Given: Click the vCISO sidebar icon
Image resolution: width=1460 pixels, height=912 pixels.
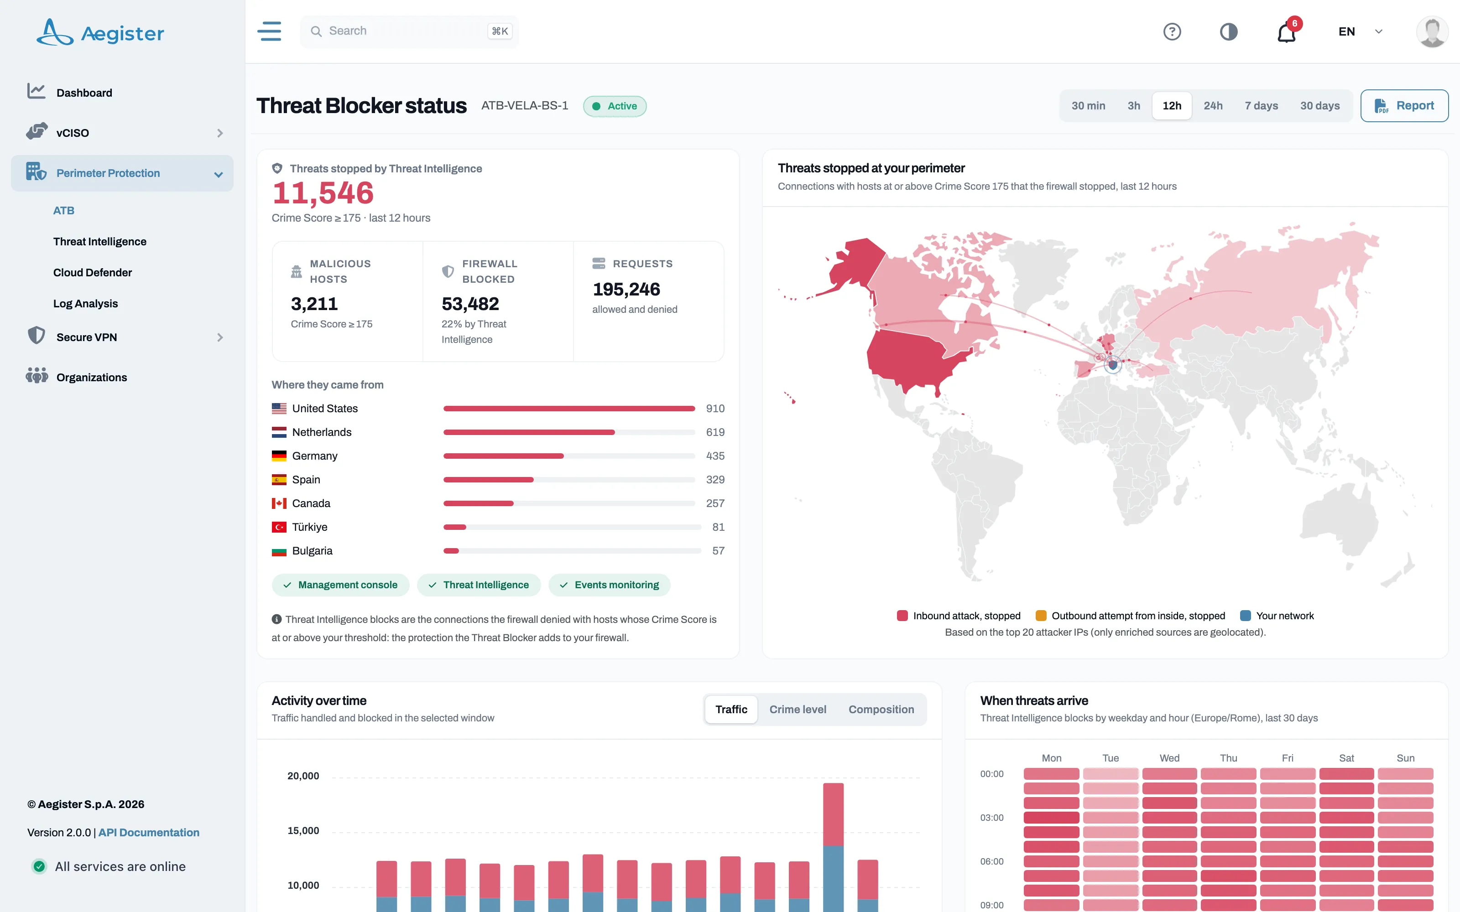Looking at the screenshot, I should click(x=37, y=131).
